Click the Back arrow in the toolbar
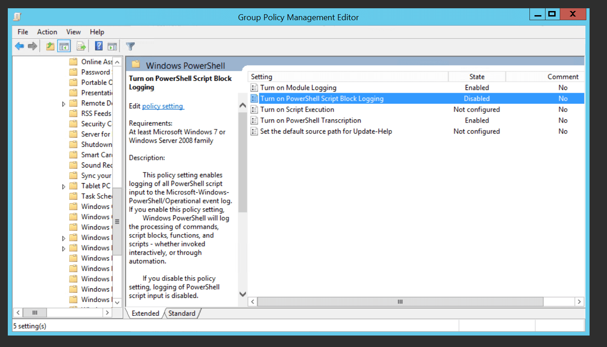607x347 pixels. [x=19, y=46]
